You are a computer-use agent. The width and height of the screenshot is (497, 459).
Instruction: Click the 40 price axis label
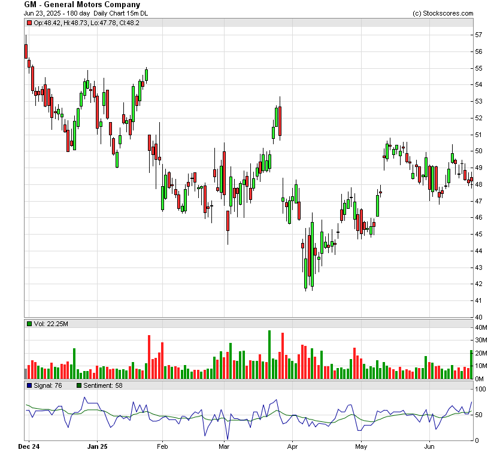click(478, 317)
